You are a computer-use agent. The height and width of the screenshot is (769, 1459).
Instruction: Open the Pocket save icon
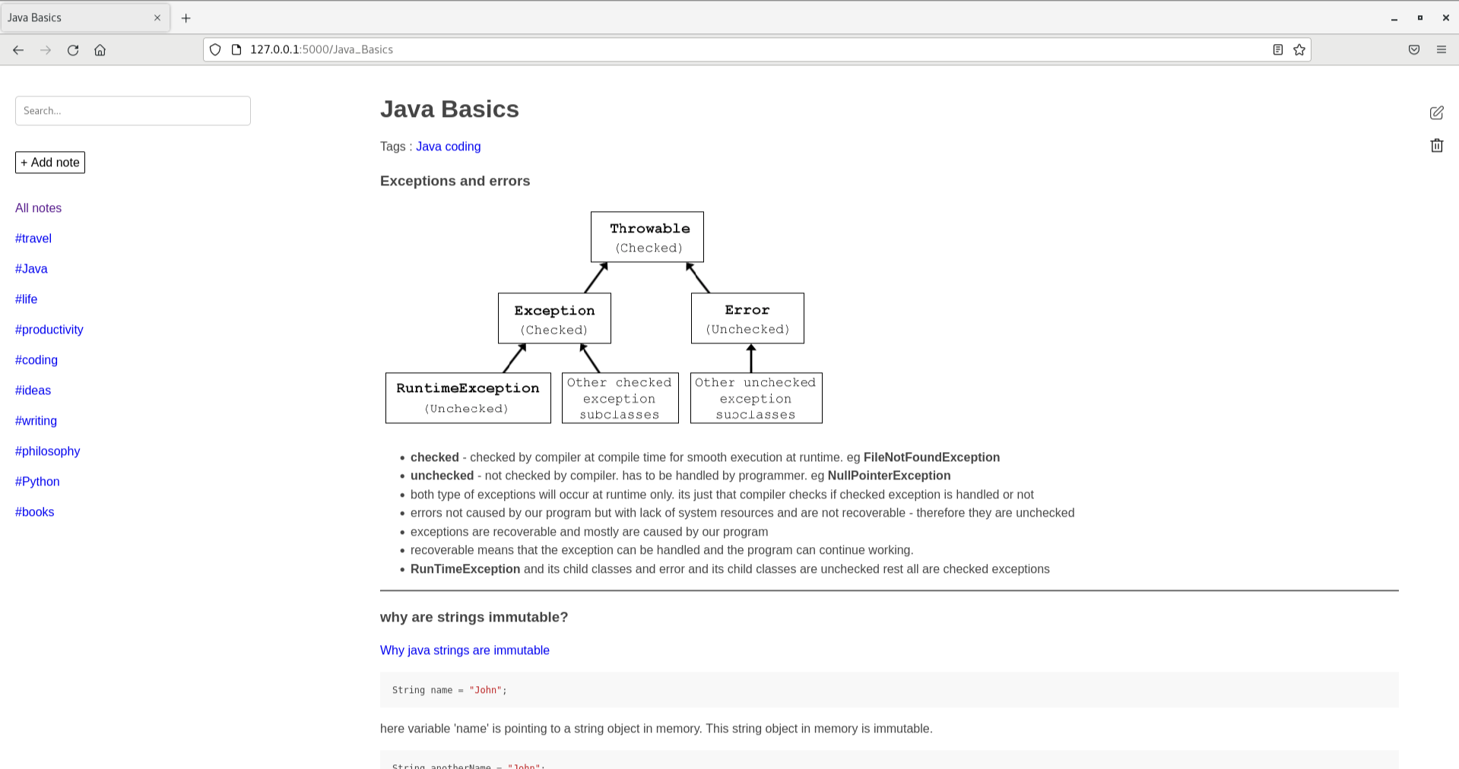(1414, 49)
